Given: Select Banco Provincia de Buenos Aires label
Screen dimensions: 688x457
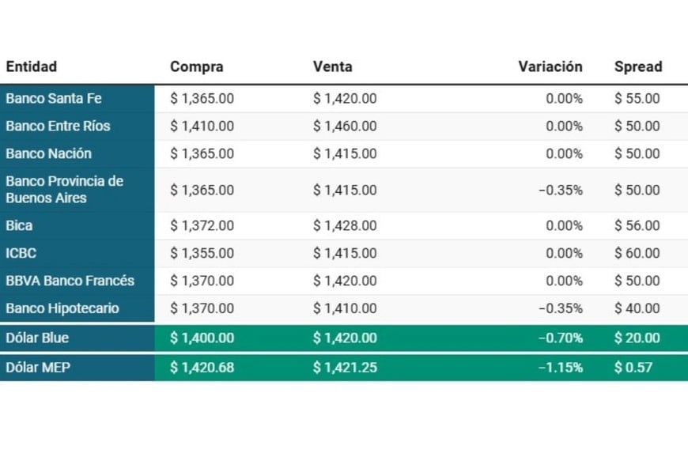Looking at the screenshot, I should point(64,190).
